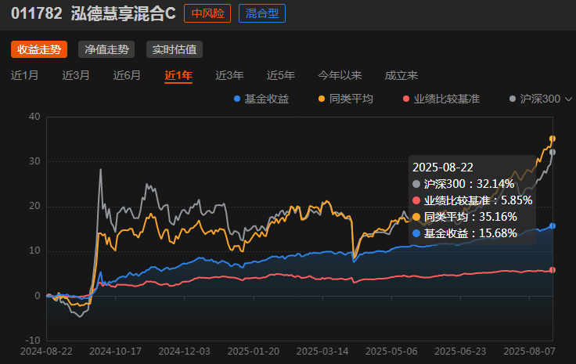Select the 近3年 time range

pos(229,75)
